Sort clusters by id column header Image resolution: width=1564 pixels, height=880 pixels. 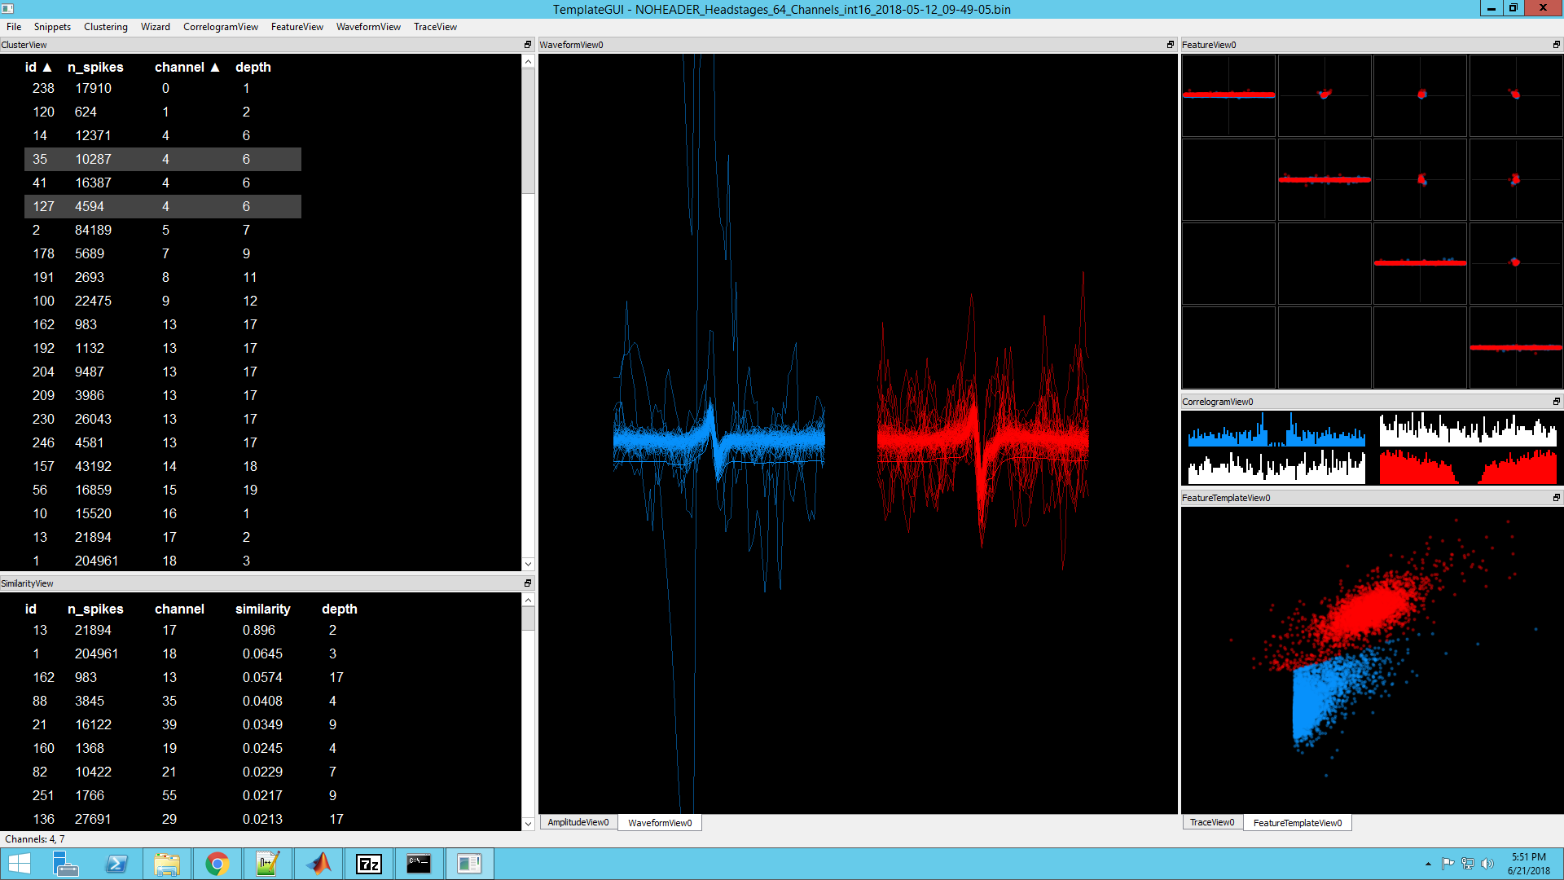[x=31, y=68]
